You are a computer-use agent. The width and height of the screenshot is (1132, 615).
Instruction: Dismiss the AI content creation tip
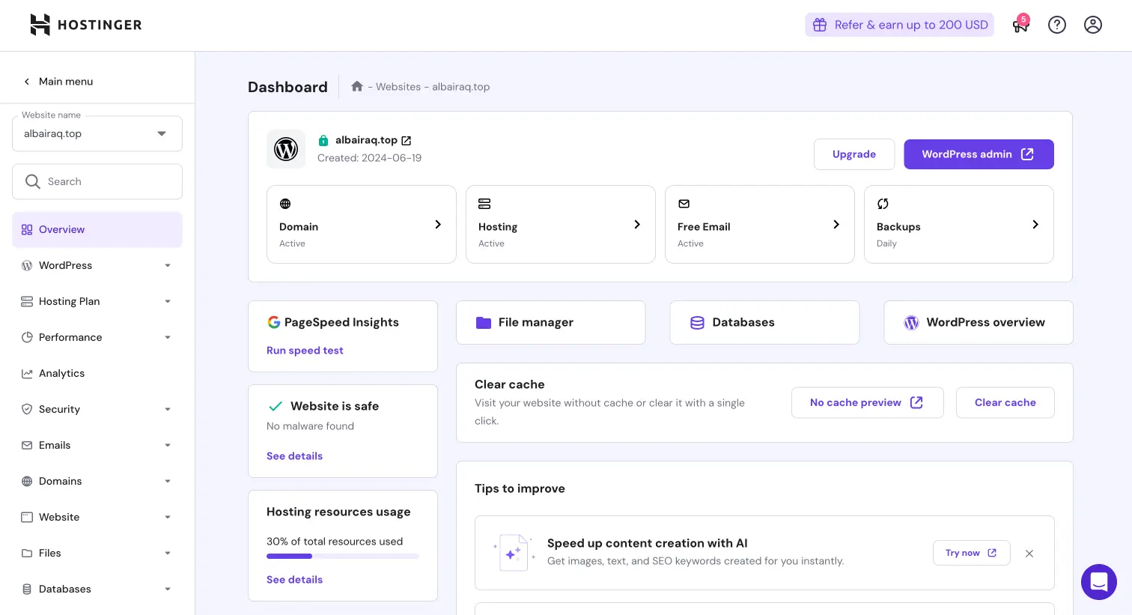[1029, 554]
